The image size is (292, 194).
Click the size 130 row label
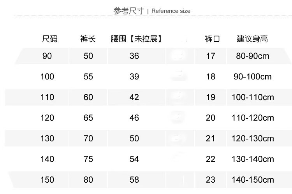47,138
